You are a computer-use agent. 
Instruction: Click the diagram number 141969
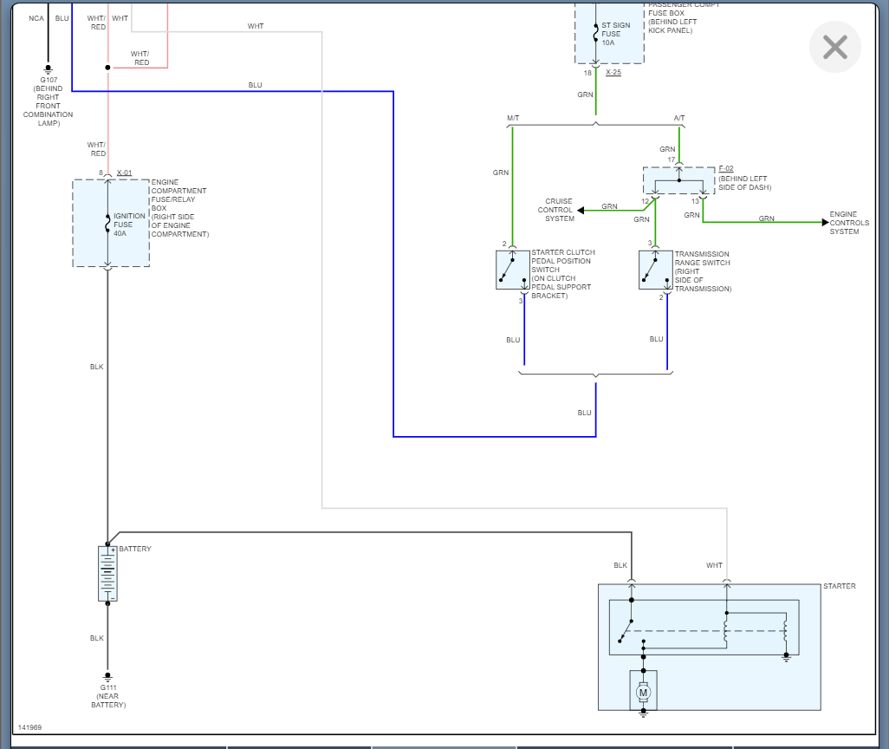click(x=29, y=727)
